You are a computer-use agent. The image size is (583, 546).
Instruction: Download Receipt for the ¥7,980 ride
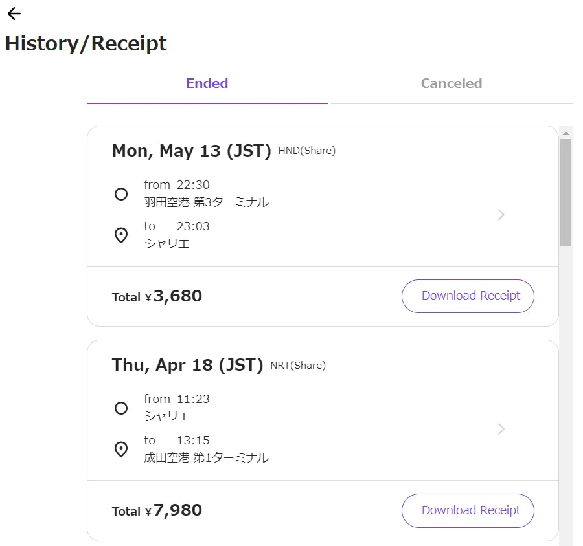[x=468, y=510]
